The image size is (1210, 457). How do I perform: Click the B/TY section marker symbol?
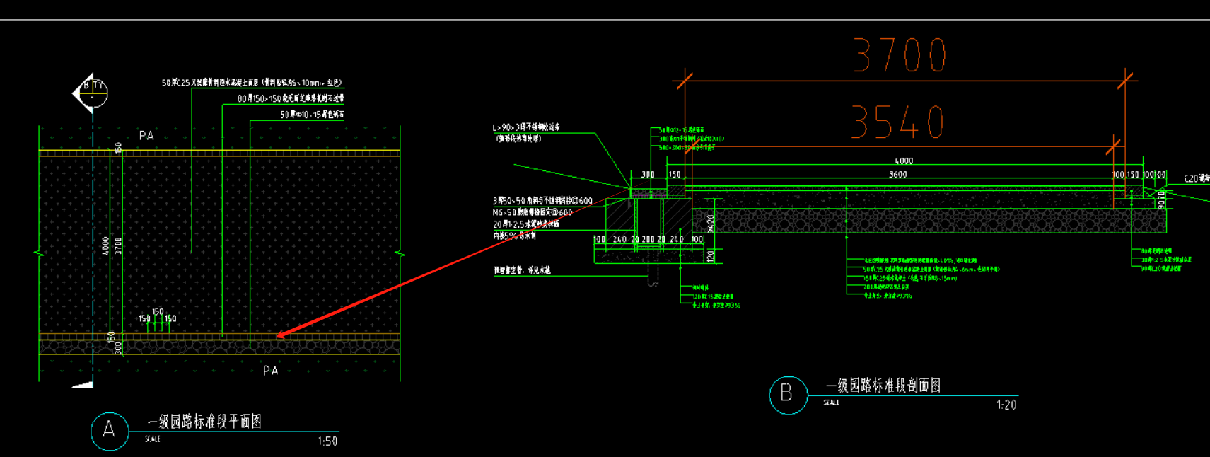(x=91, y=93)
